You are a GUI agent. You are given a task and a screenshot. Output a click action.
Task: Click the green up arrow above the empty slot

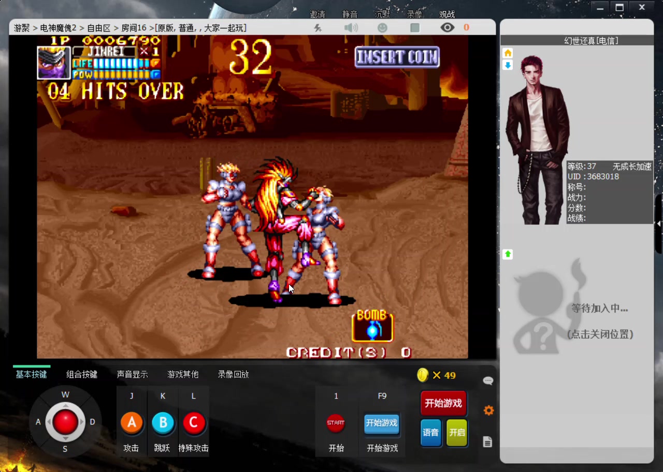tap(508, 254)
